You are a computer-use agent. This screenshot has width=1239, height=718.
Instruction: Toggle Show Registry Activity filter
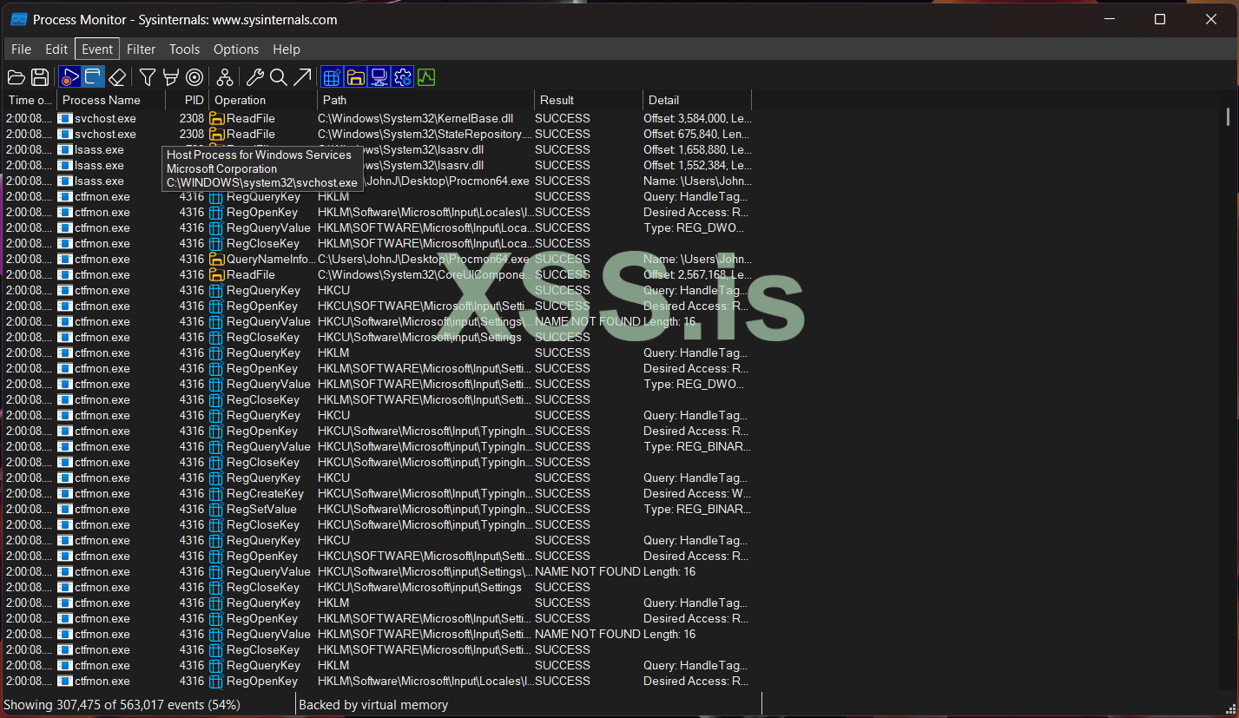[x=331, y=76]
